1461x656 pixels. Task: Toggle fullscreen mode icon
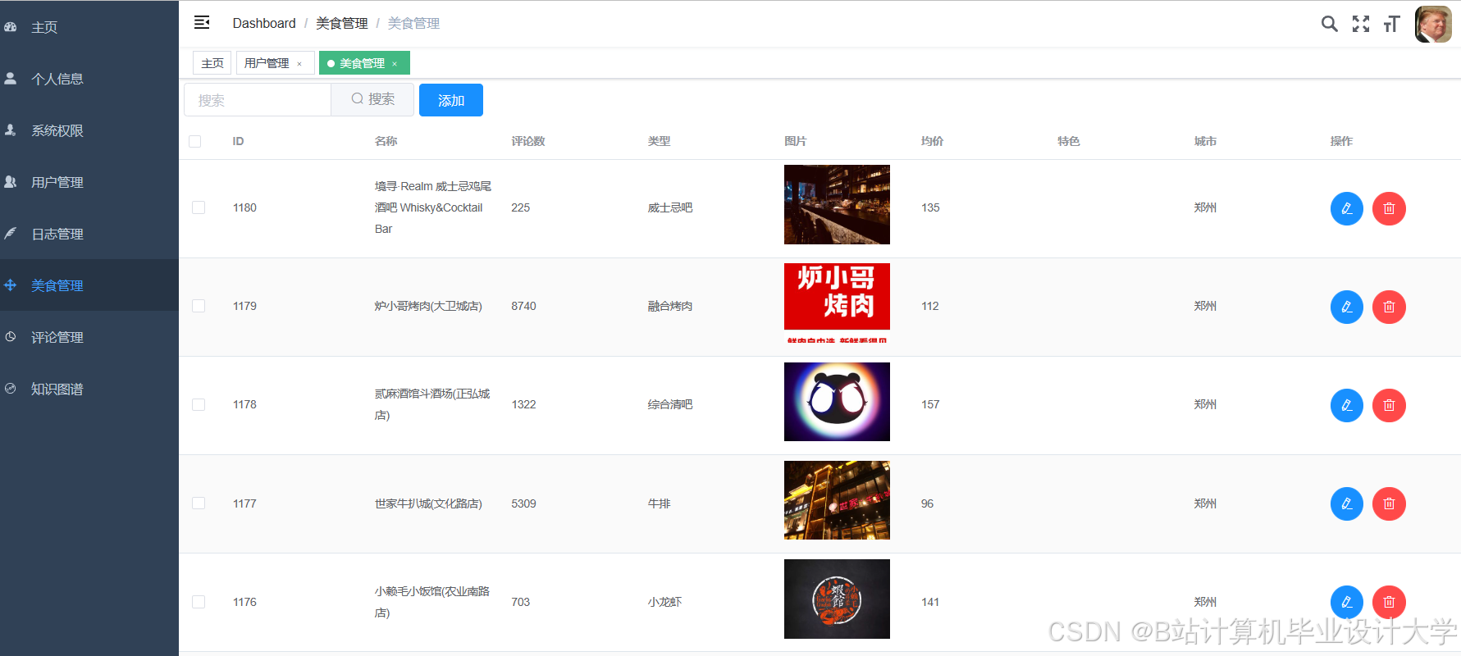pyautogui.click(x=1361, y=24)
